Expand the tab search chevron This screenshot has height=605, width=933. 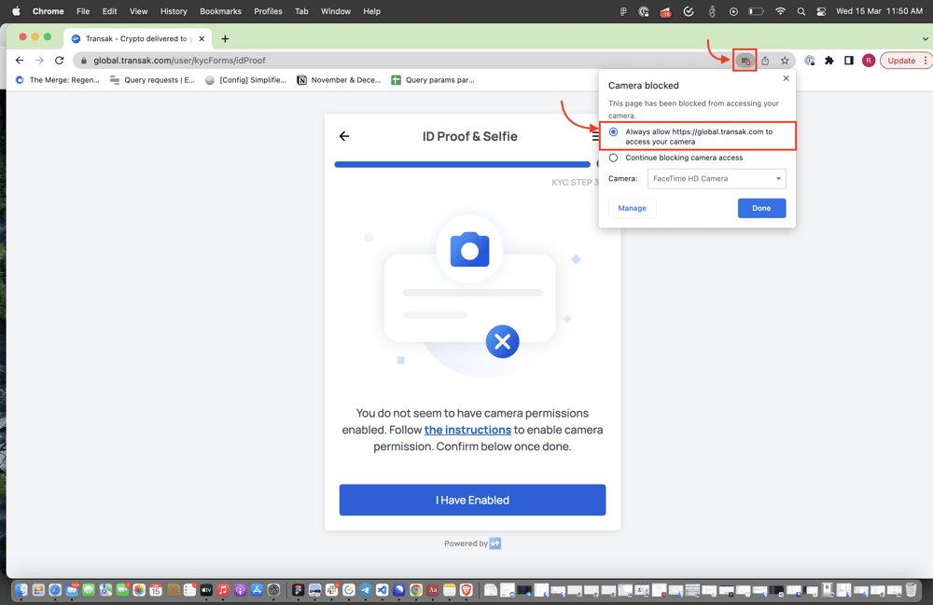point(925,39)
